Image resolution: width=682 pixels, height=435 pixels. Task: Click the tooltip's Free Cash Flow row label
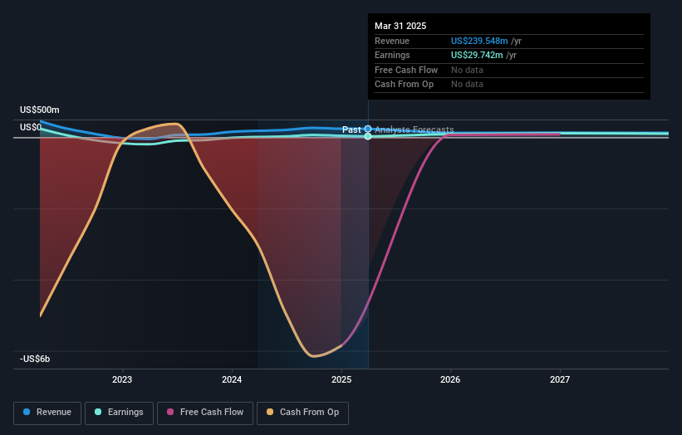point(406,70)
